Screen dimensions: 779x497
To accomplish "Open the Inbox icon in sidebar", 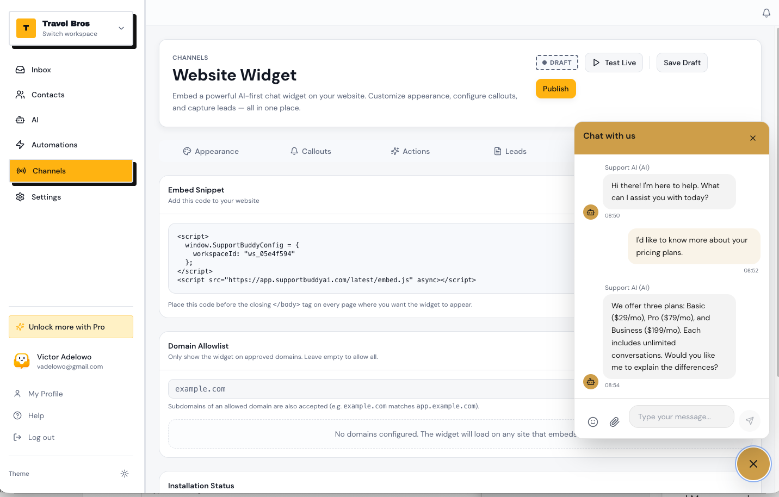I will pos(20,70).
